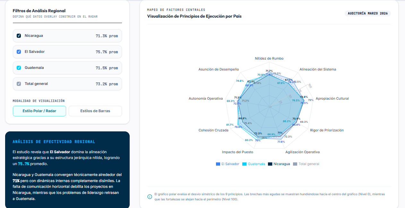Click the Agilización Operativa axis label

[302, 152]
